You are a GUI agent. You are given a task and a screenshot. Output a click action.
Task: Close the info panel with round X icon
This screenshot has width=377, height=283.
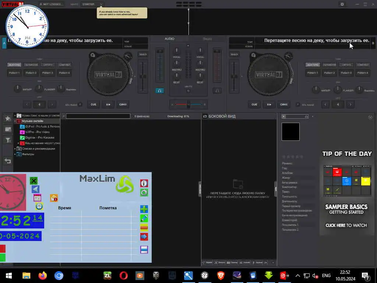370,117
